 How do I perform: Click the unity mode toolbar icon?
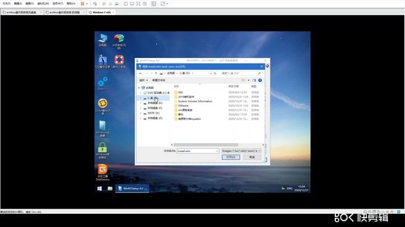tap(145, 4)
